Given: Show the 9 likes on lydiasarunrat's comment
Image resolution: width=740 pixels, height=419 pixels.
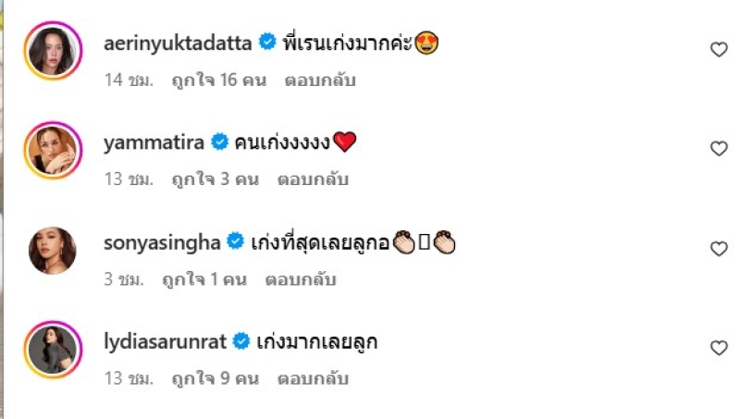Looking at the screenshot, I should [x=216, y=378].
